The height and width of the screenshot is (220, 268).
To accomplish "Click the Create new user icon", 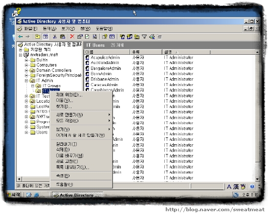I will coord(122,37).
